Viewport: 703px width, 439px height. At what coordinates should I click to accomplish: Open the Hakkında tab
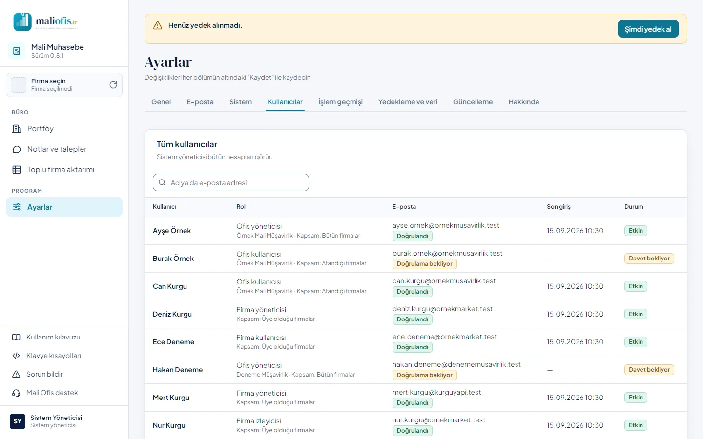click(524, 102)
